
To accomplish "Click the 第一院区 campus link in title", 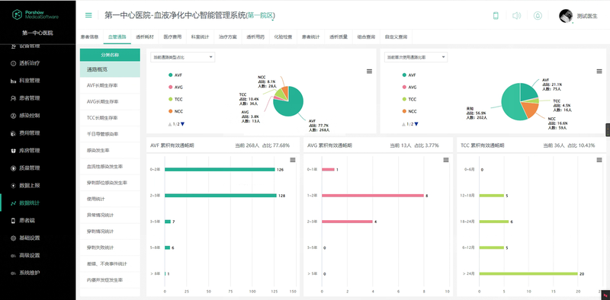I will [x=260, y=15].
